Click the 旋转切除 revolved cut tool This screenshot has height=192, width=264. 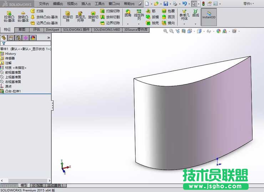pyautogui.click(x=93, y=16)
